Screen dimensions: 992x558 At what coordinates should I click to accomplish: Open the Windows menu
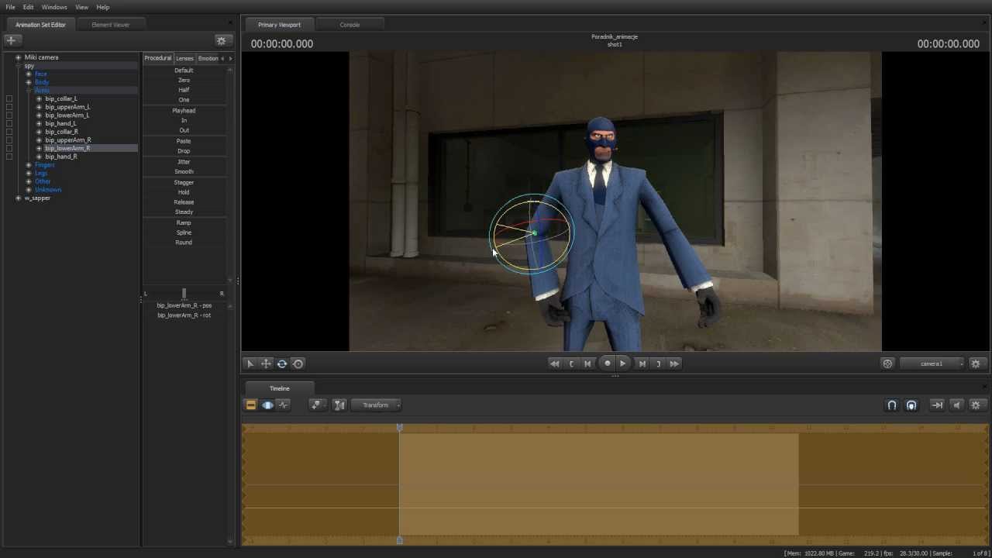54,7
